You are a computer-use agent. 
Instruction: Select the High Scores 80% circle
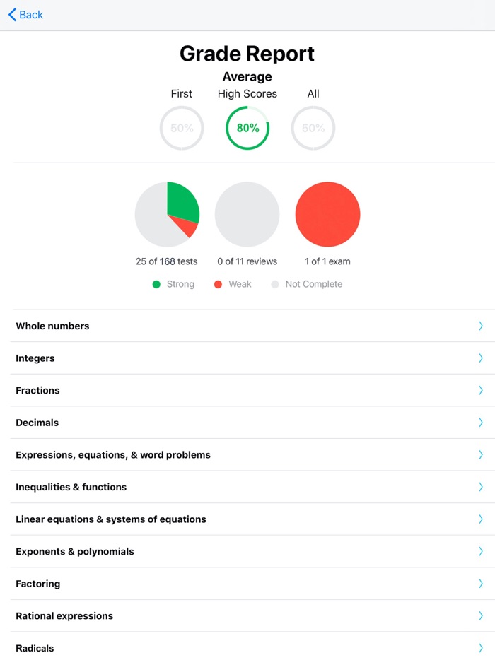tap(248, 128)
